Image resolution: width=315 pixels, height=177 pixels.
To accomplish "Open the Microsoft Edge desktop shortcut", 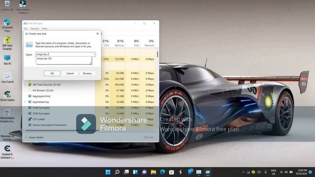I will [7, 25].
